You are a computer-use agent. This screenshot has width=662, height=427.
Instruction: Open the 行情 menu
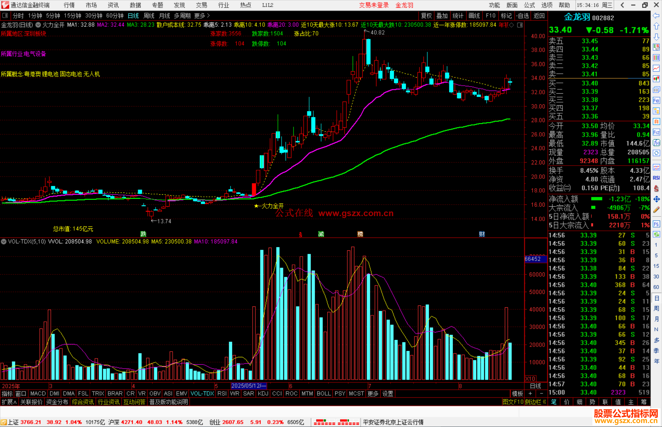(69, 5)
